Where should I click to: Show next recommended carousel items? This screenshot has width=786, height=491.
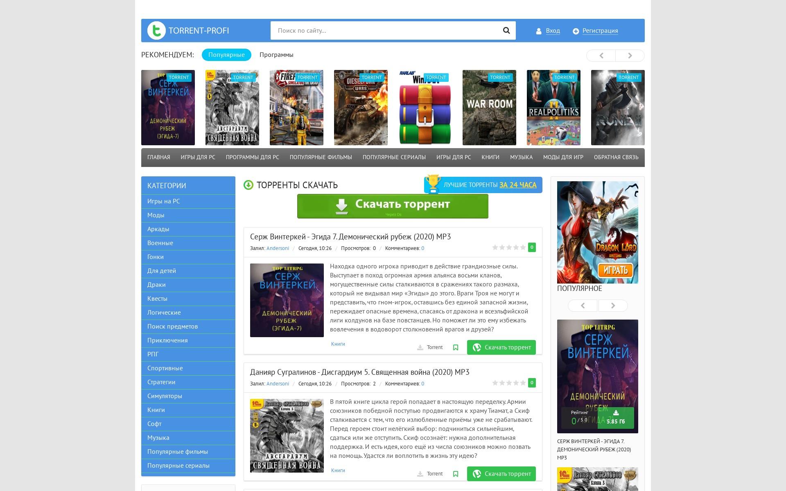(x=630, y=56)
